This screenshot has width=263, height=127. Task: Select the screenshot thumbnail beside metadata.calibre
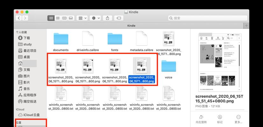click(168, 38)
